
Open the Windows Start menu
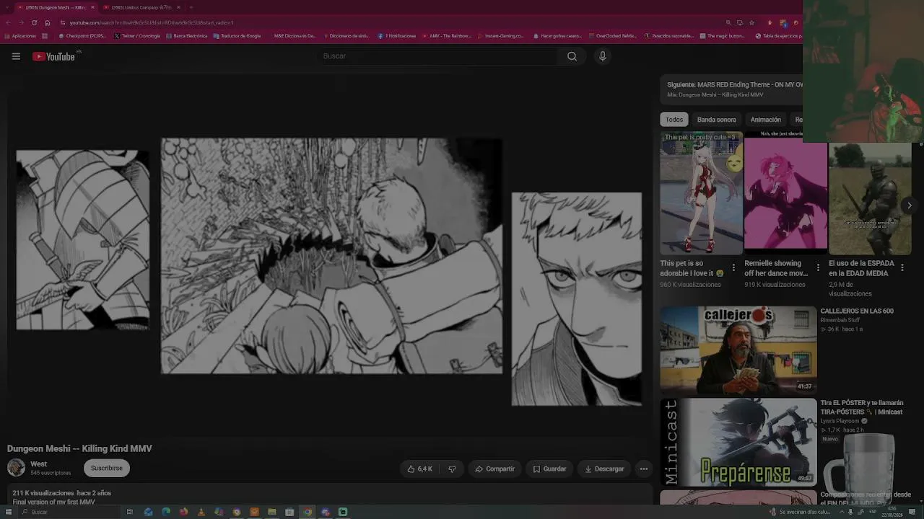tap(9, 512)
